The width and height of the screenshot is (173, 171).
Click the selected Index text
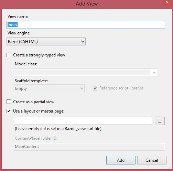(12, 25)
